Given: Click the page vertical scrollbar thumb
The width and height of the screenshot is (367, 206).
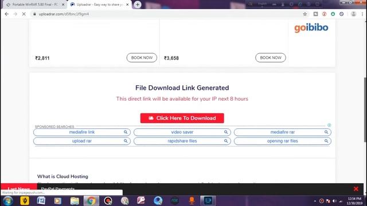Looking at the screenshot, I should (365, 109).
